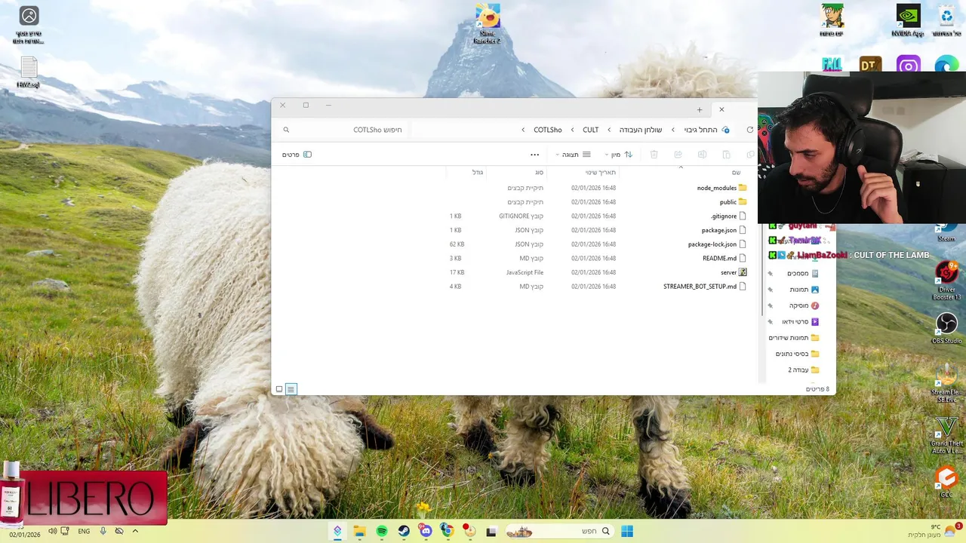Expand the chevron after התחל גיבוי in the breadcrumb

pos(673,130)
